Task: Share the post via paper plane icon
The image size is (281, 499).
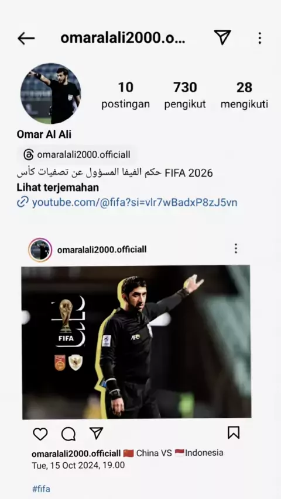Action: point(96,433)
